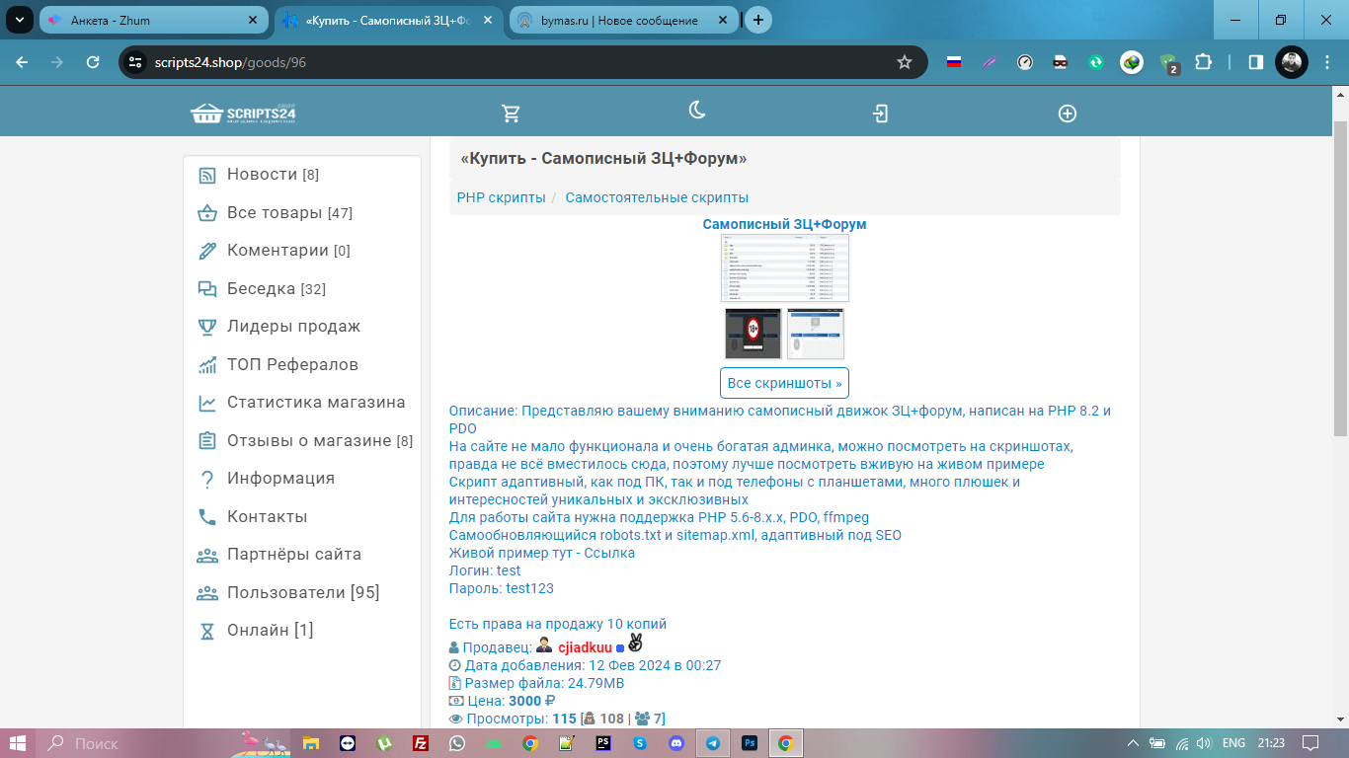Toggle dark mode with the moon icon
Viewport: 1349px width, 758px height.
[x=697, y=111]
